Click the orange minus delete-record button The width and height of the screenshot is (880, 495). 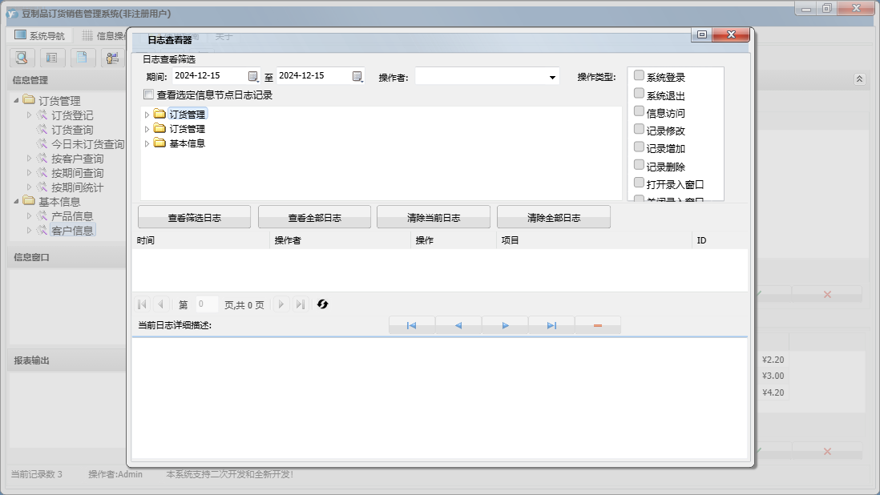click(x=598, y=325)
